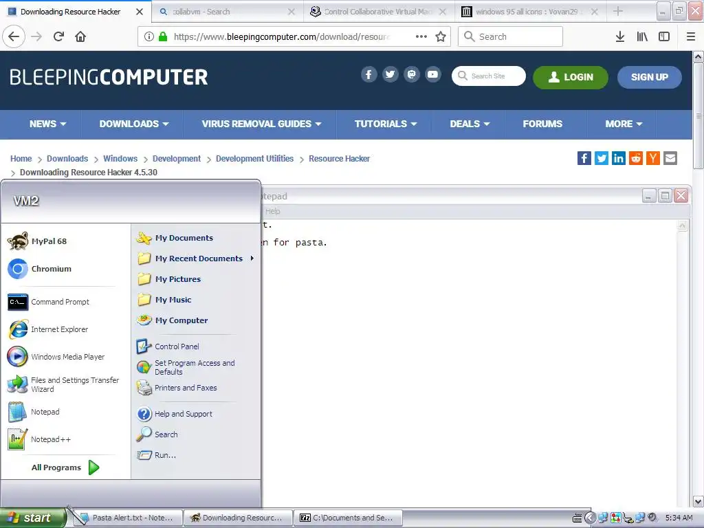The width and height of the screenshot is (704, 528).
Task: Click the green LOGIN button
Action: (x=570, y=77)
